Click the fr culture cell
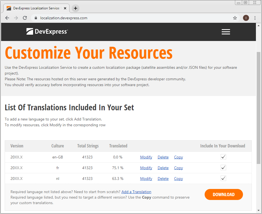The width and height of the screenshot is (262, 214). pyautogui.click(x=58, y=168)
